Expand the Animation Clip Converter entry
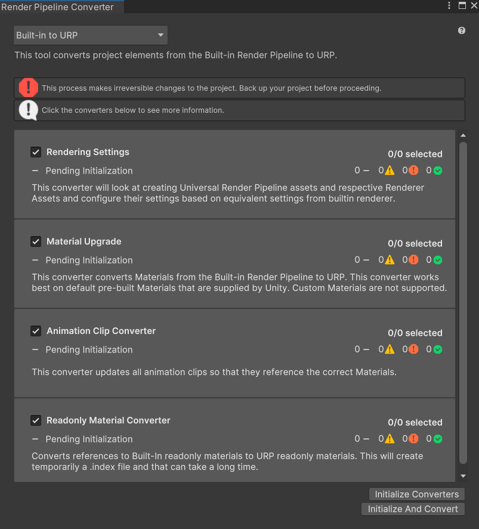The image size is (479, 529). point(234,353)
